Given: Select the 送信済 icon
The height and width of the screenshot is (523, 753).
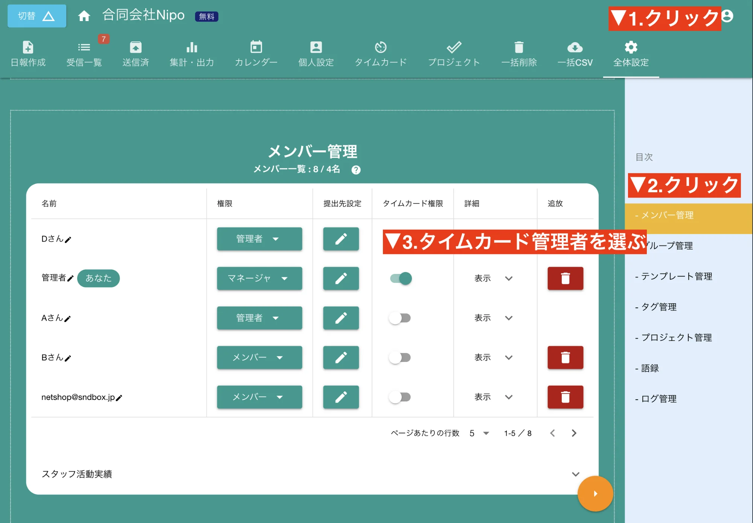Looking at the screenshot, I should pos(136,53).
